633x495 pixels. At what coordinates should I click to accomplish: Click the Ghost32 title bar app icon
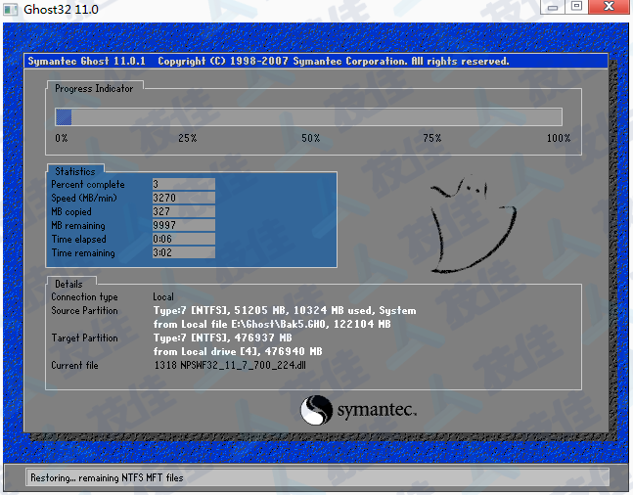tap(11, 9)
